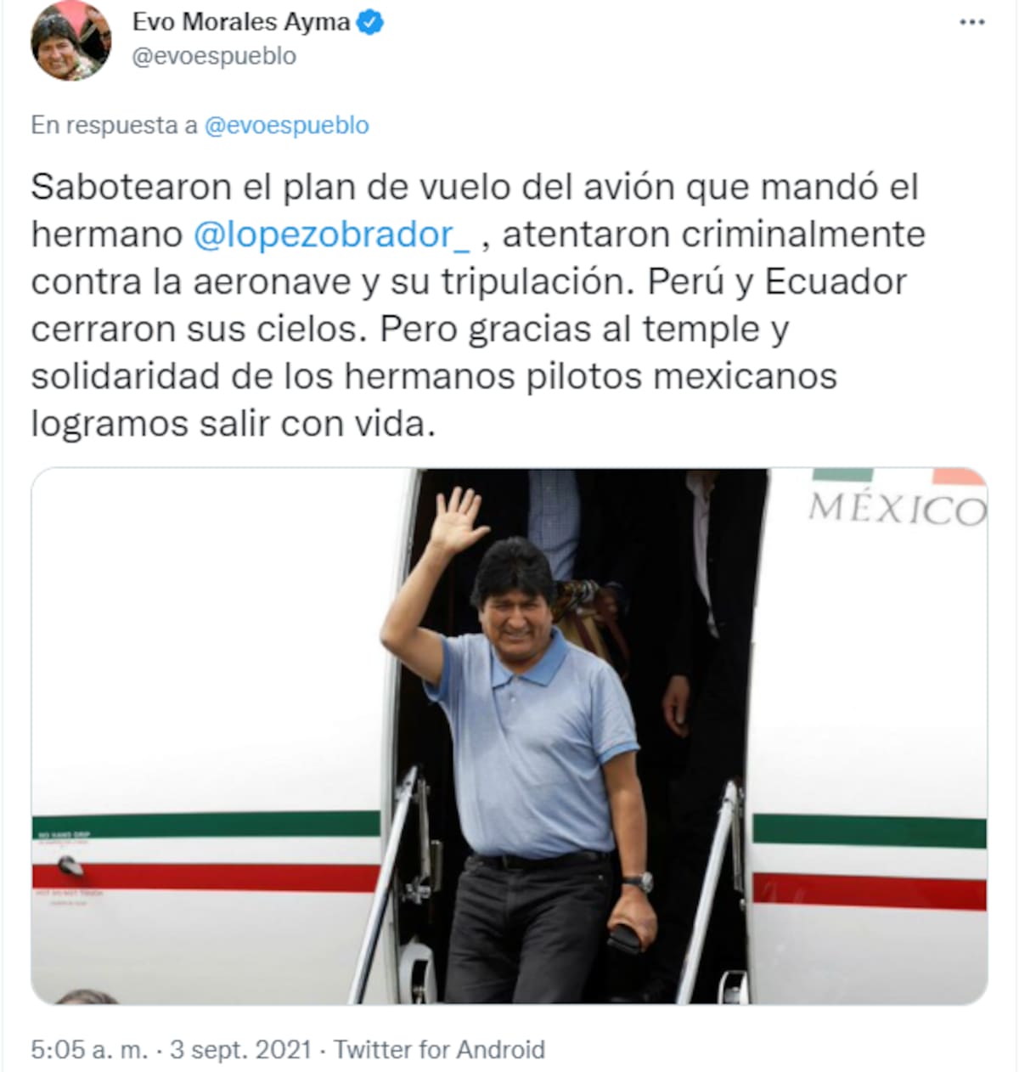Open the @lopezobrador_ mention link
The height and width of the screenshot is (1072, 1019).
coord(331,234)
